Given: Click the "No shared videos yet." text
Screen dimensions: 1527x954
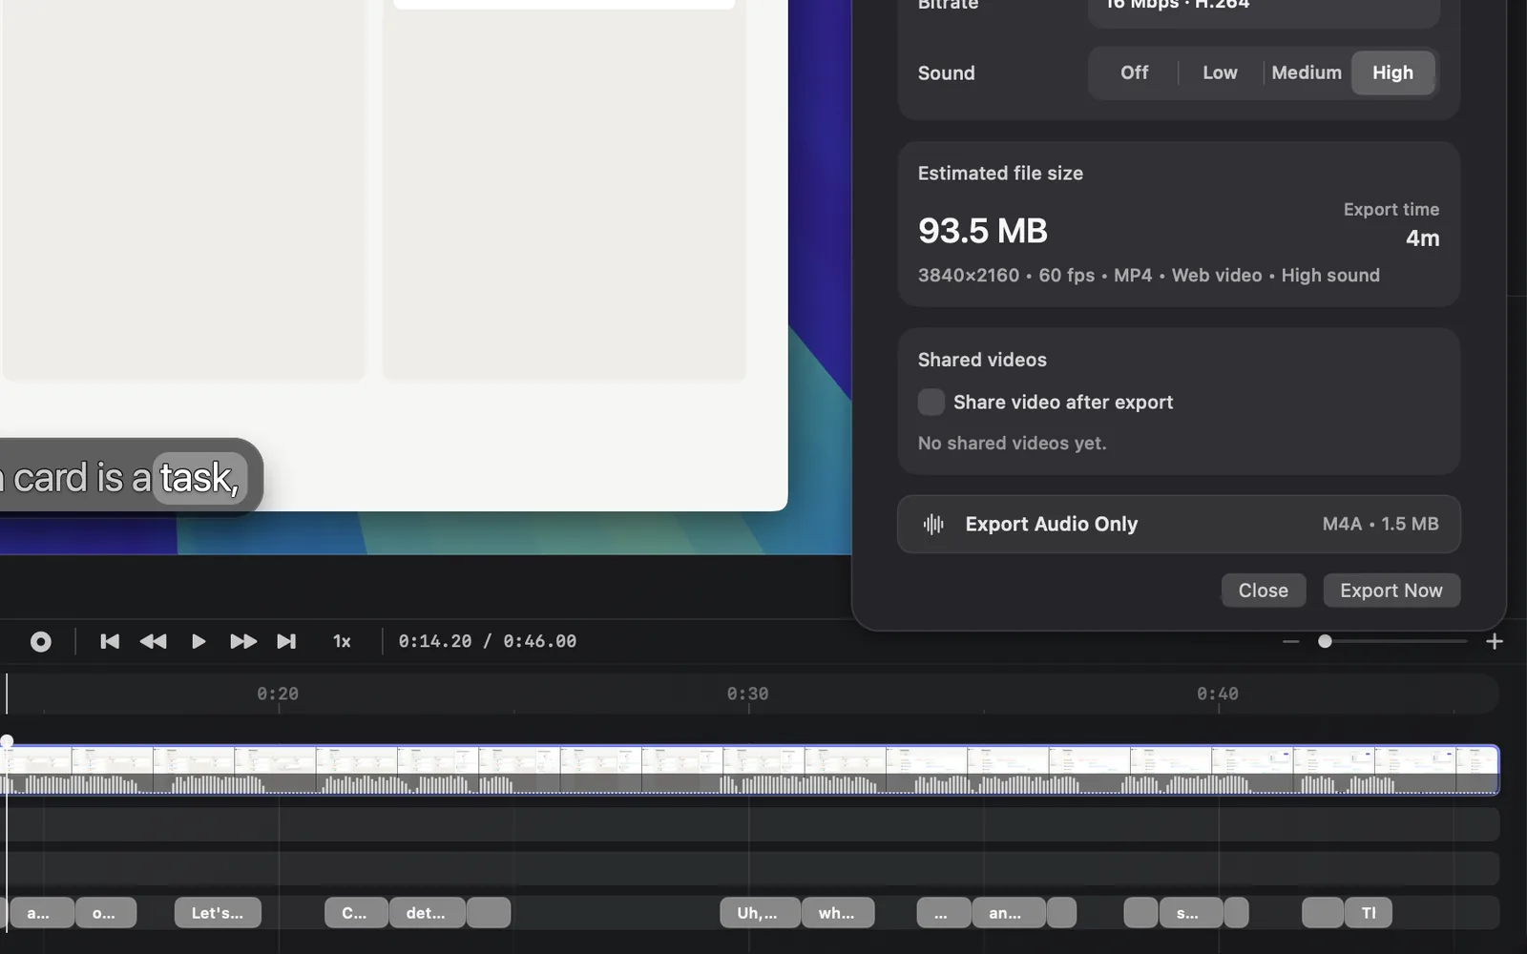Looking at the screenshot, I should (1012, 443).
